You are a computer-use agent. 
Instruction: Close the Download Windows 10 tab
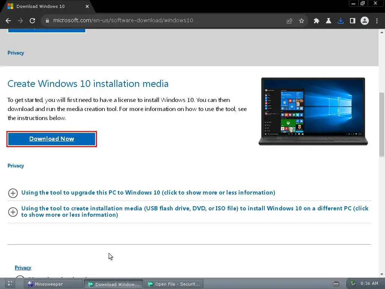87,6
